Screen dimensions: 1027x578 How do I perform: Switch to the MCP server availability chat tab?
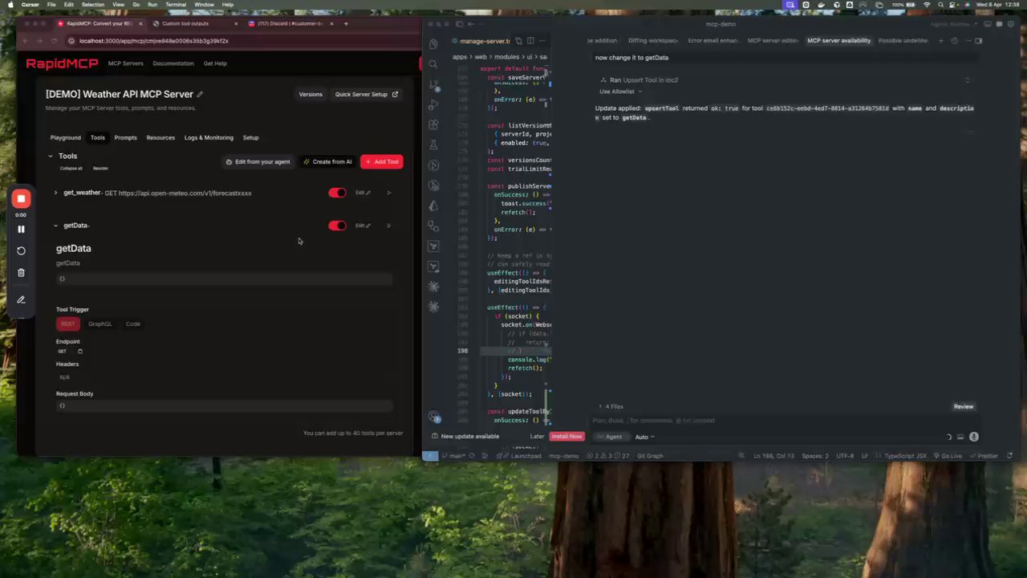(x=838, y=40)
